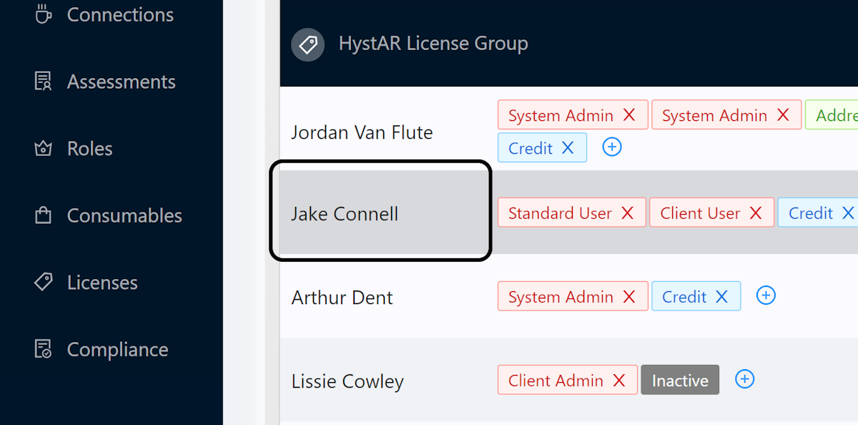Click the Roles crown icon

tap(44, 149)
